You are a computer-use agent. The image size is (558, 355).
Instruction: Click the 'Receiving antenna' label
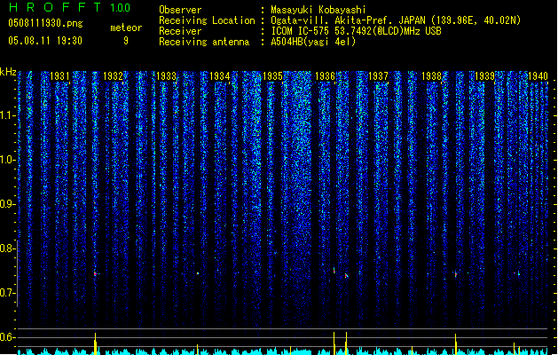pyautogui.click(x=204, y=42)
